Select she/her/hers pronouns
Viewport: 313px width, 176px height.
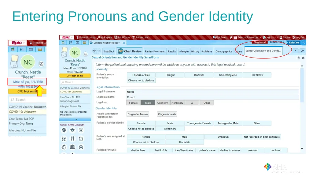click(138, 150)
